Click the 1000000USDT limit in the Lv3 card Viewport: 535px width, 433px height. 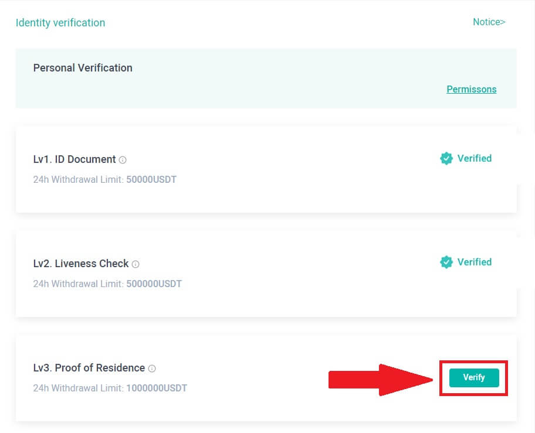coord(155,388)
